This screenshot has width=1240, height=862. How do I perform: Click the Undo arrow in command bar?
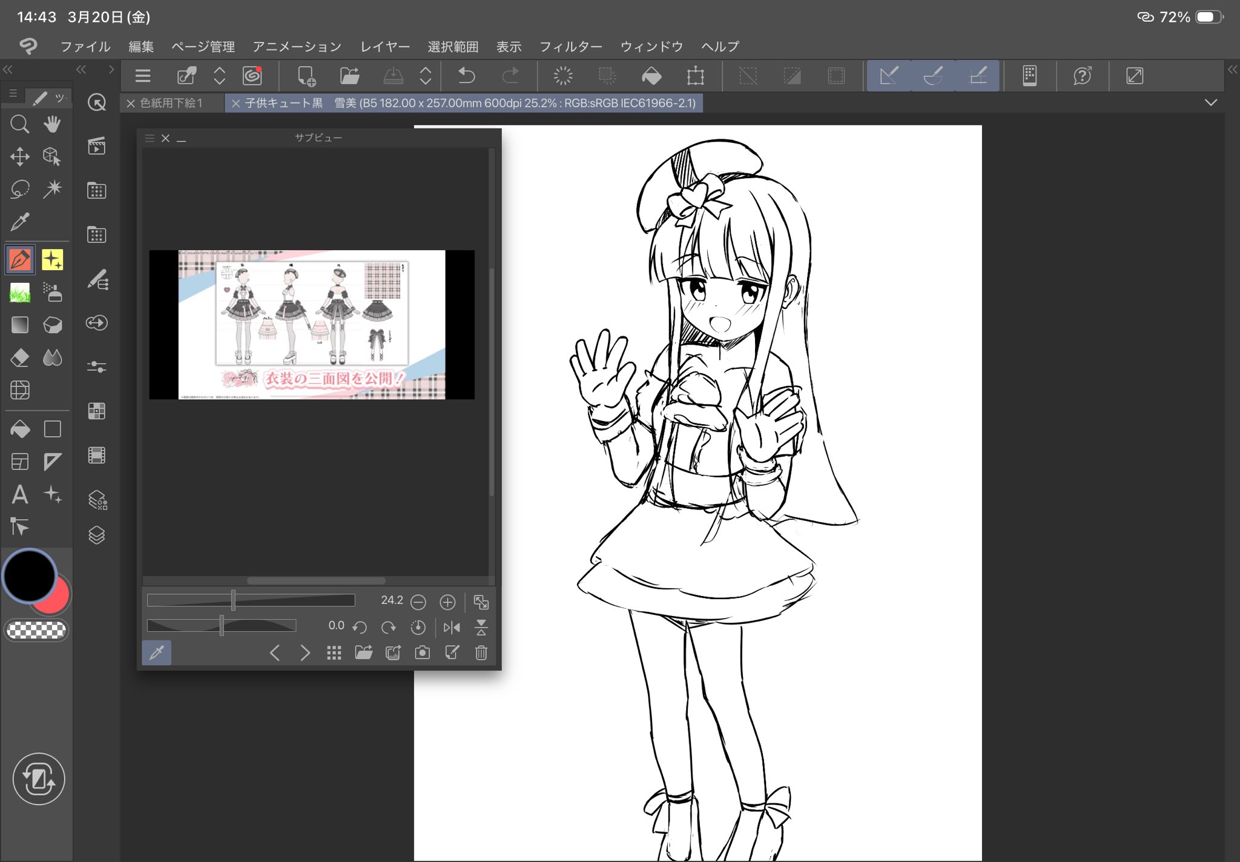466,76
